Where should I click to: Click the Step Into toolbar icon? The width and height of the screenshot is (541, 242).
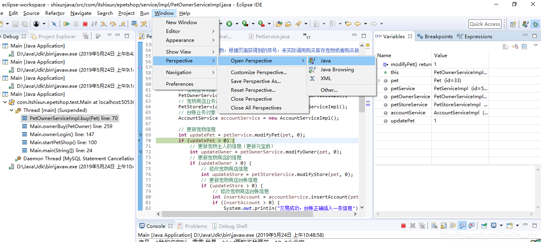[x=104, y=24]
